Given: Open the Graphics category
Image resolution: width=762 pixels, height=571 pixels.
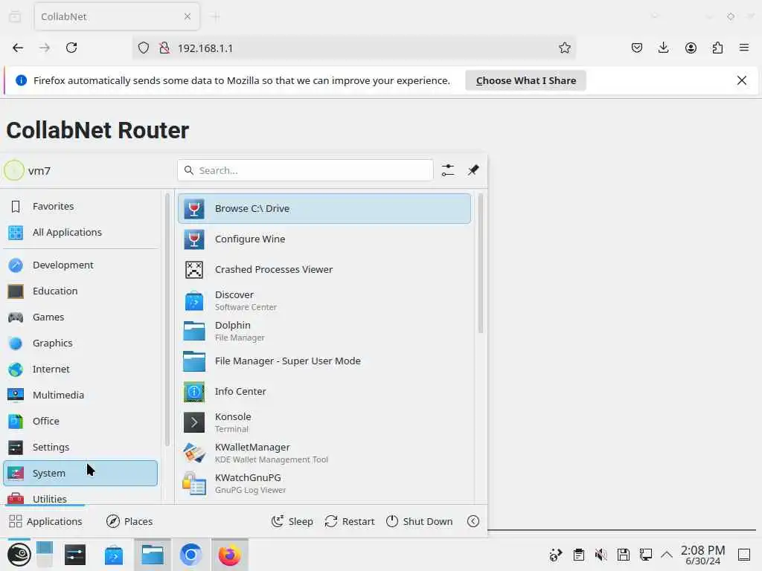Looking at the screenshot, I should pyautogui.click(x=80, y=343).
